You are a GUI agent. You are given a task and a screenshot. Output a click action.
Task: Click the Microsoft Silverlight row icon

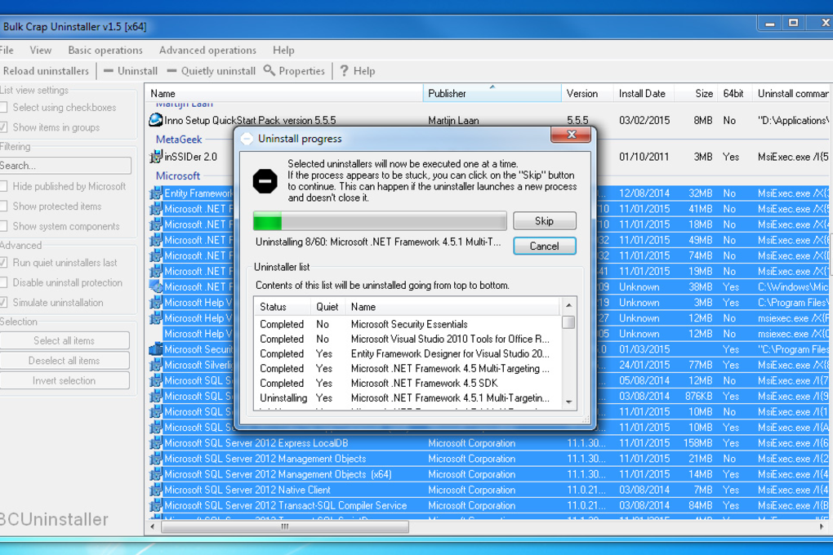(x=156, y=365)
